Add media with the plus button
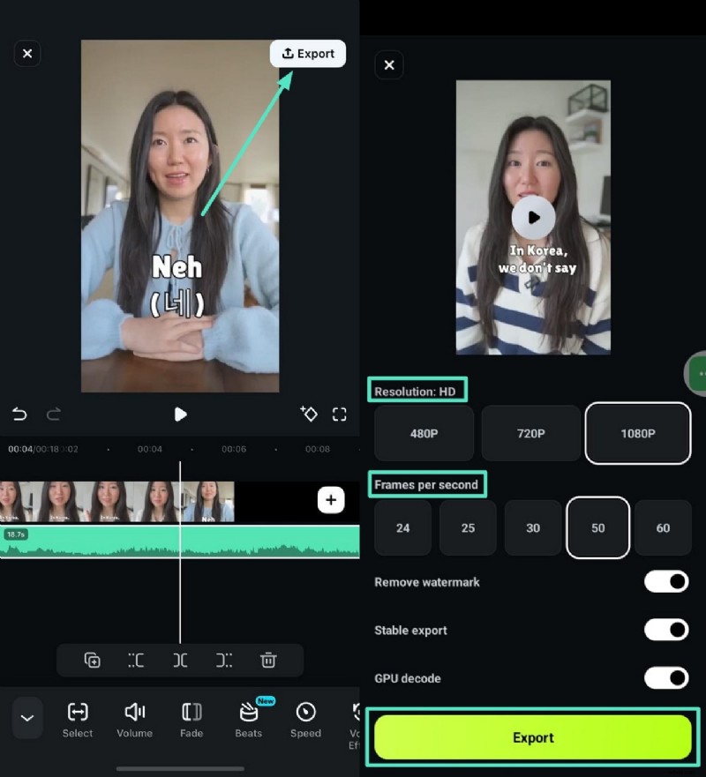Image resolution: width=706 pixels, height=777 pixels. (331, 499)
